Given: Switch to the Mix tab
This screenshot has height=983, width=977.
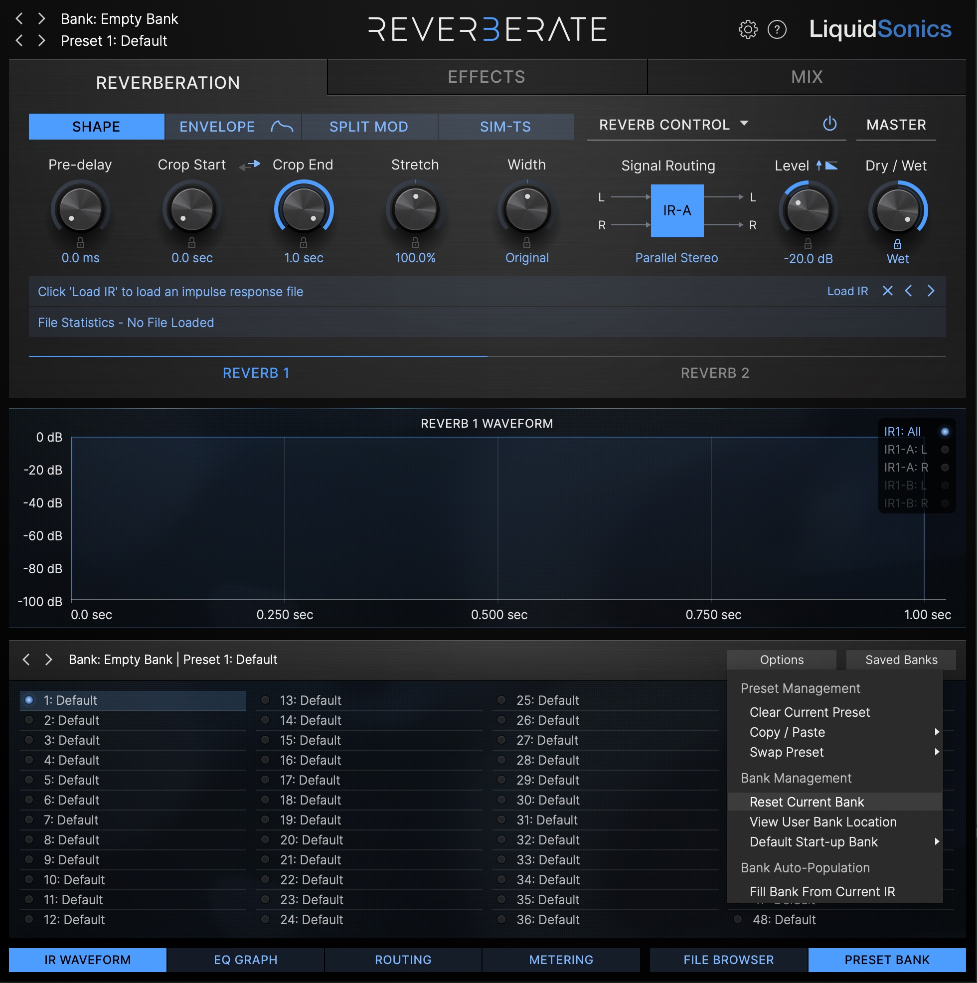Looking at the screenshot, I should (807, 77).
